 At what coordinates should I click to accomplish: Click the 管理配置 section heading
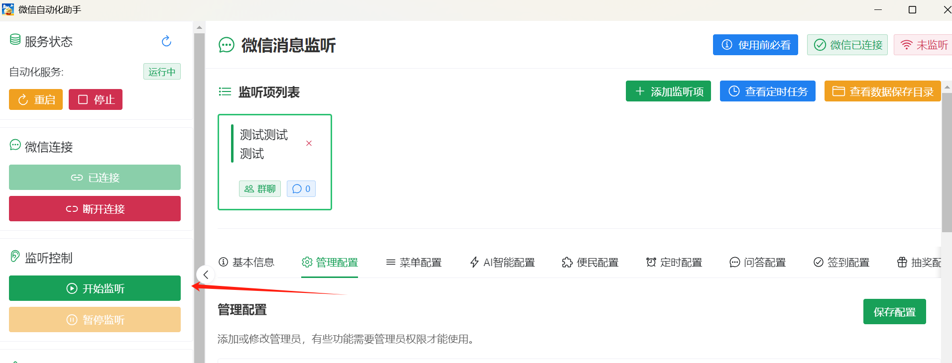(x=242, y=310)
